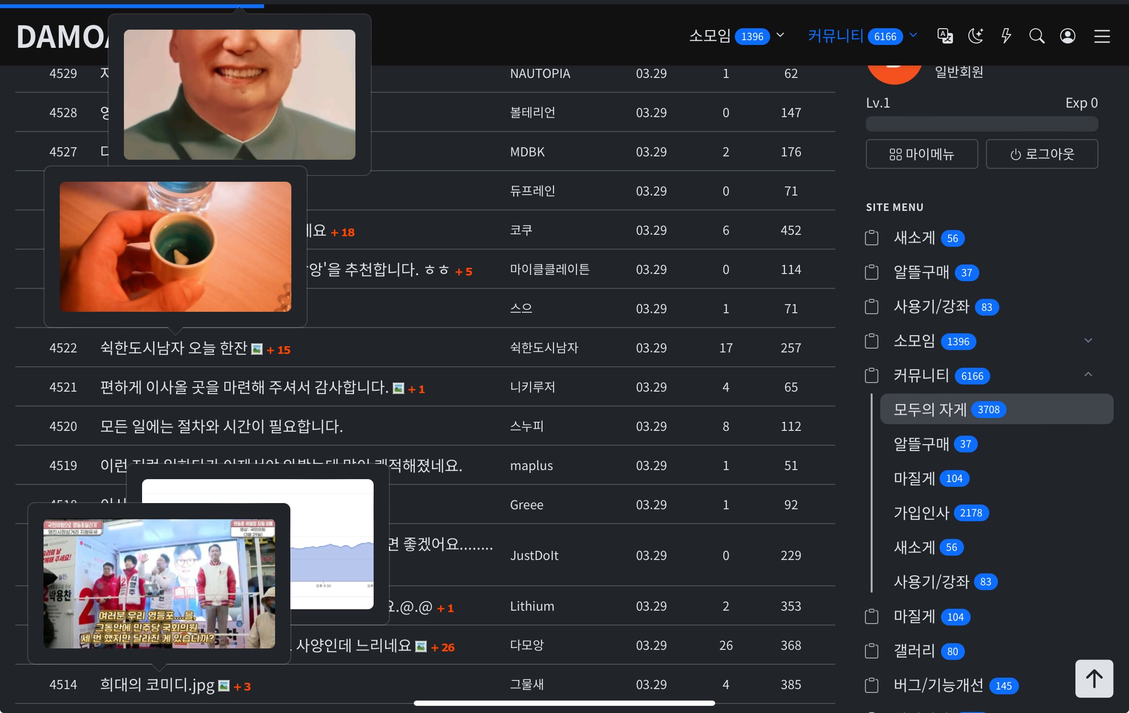
Task: Click the SITE MENU heading
Action: pos(895,207)
